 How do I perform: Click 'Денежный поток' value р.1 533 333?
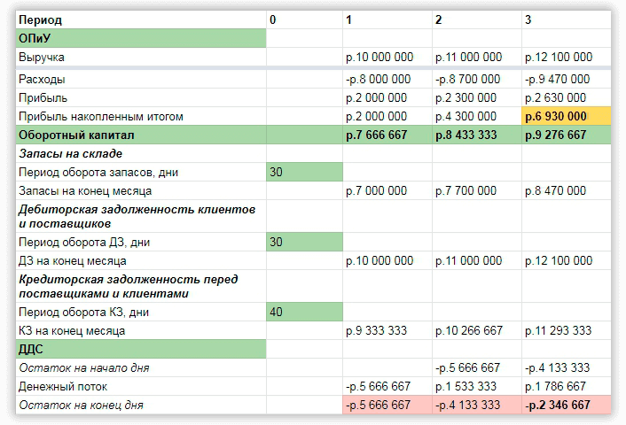[476, 386]
